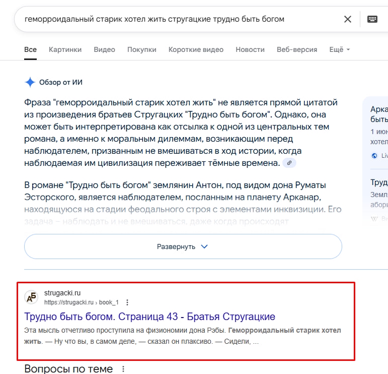388x374 pixels.
Task: Switch to the Видео tab
Action: tap(104, 49)
